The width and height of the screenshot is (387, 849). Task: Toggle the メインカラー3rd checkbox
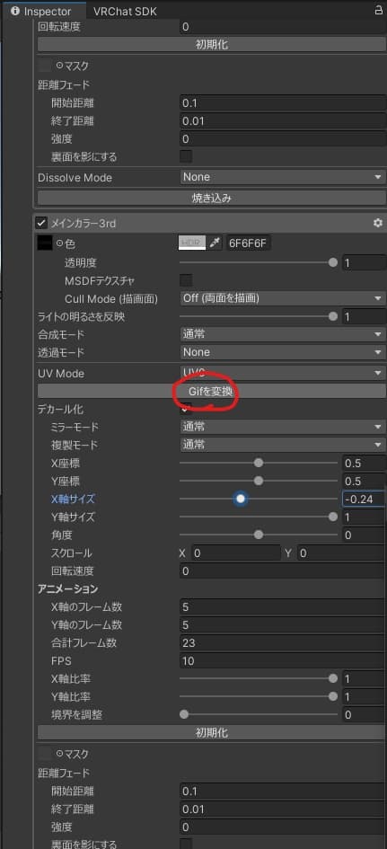(x=41, y=223)
